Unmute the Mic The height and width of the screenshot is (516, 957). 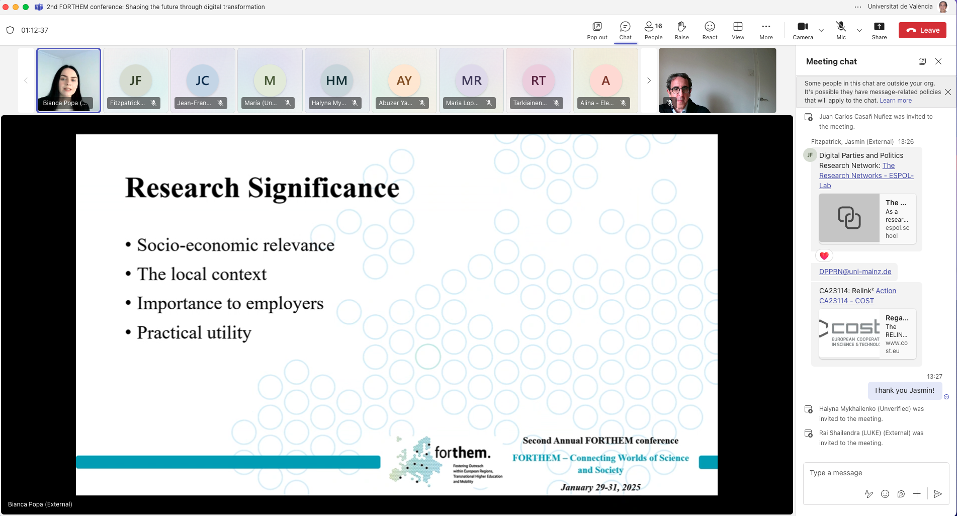[x=841, y=30]
